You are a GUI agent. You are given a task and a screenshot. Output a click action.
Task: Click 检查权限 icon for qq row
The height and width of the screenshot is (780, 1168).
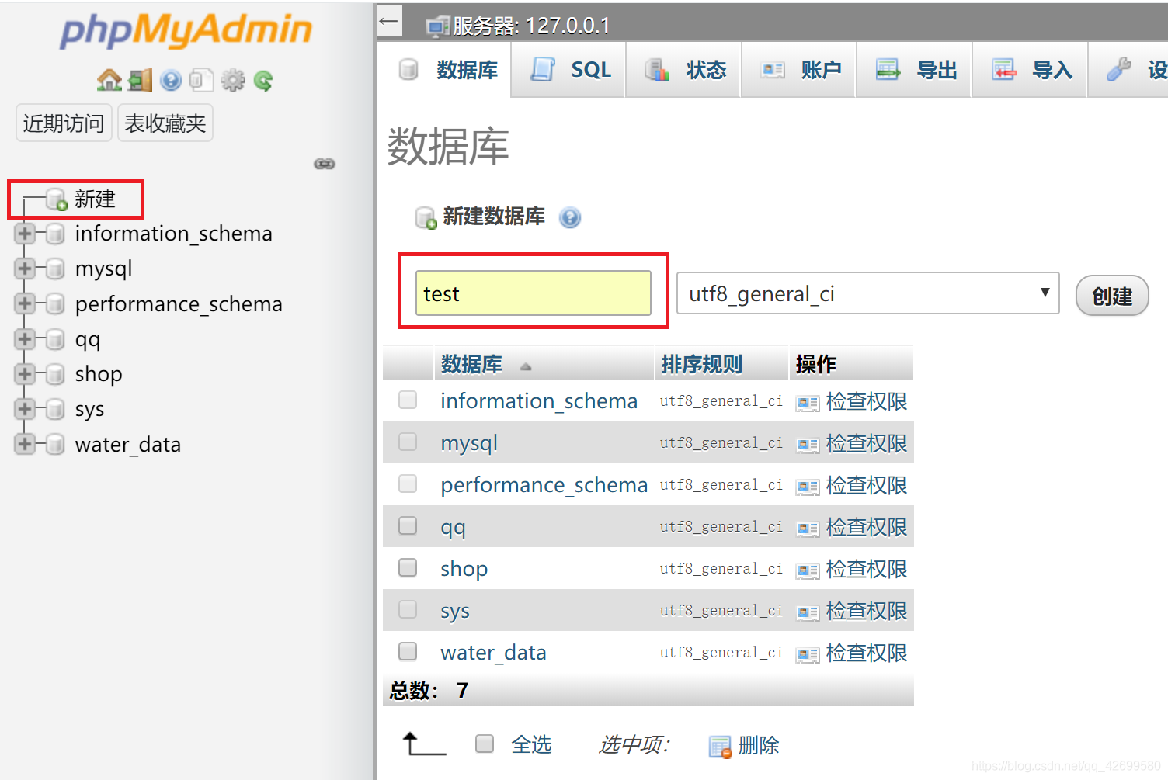[x=808, y=529]
